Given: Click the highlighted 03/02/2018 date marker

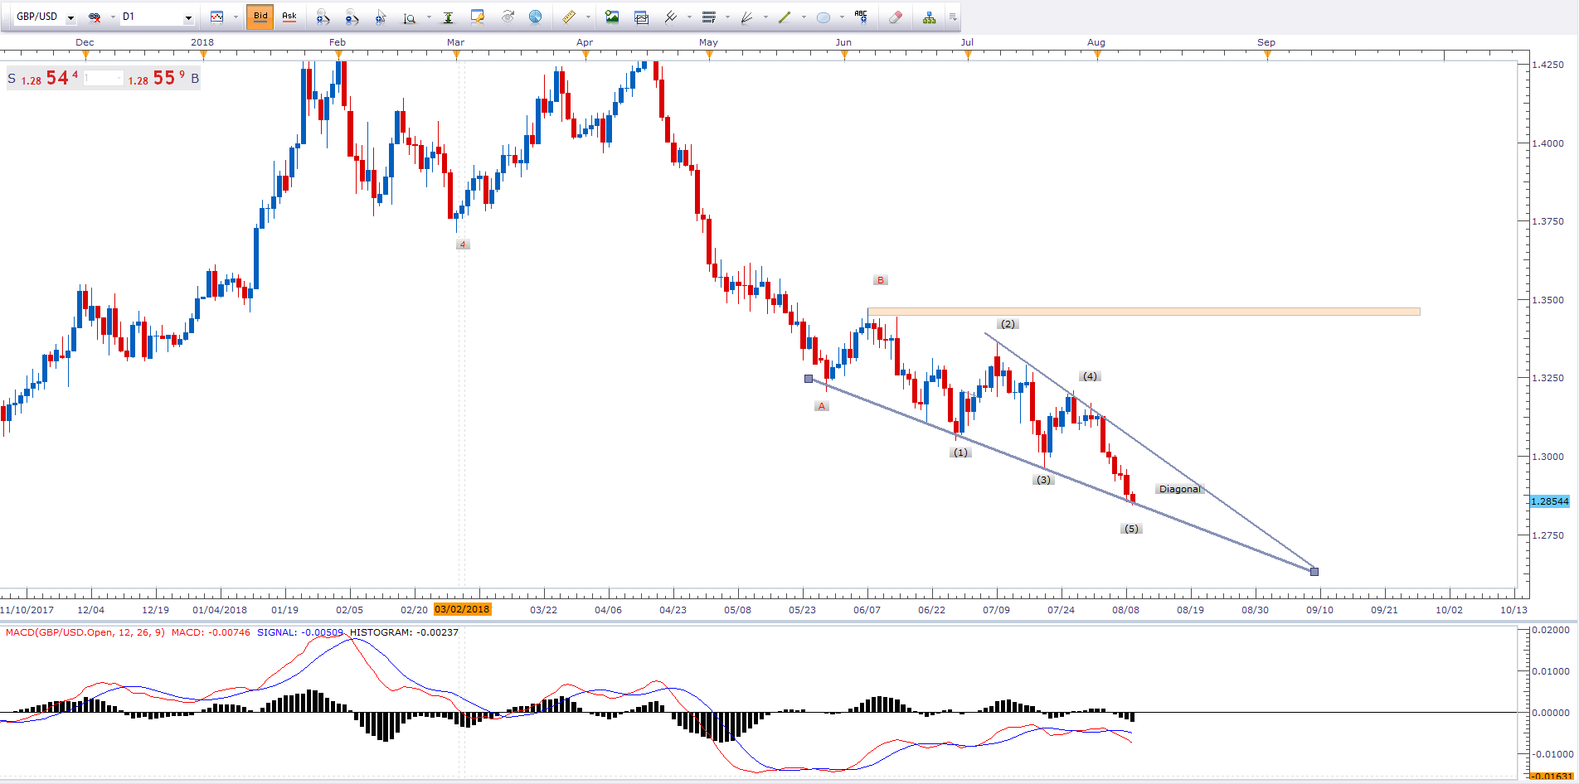Looking at the screenshot, I should tap(462, 609).
